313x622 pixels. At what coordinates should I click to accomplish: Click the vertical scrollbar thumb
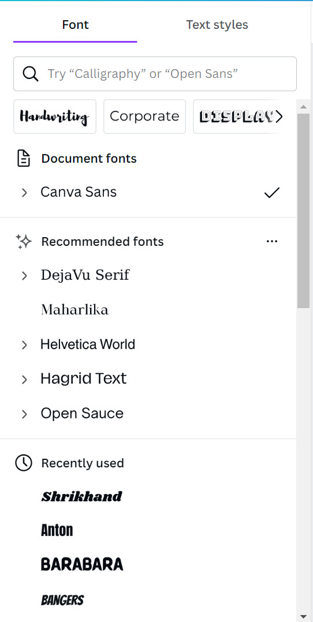[x=303, y=211]
